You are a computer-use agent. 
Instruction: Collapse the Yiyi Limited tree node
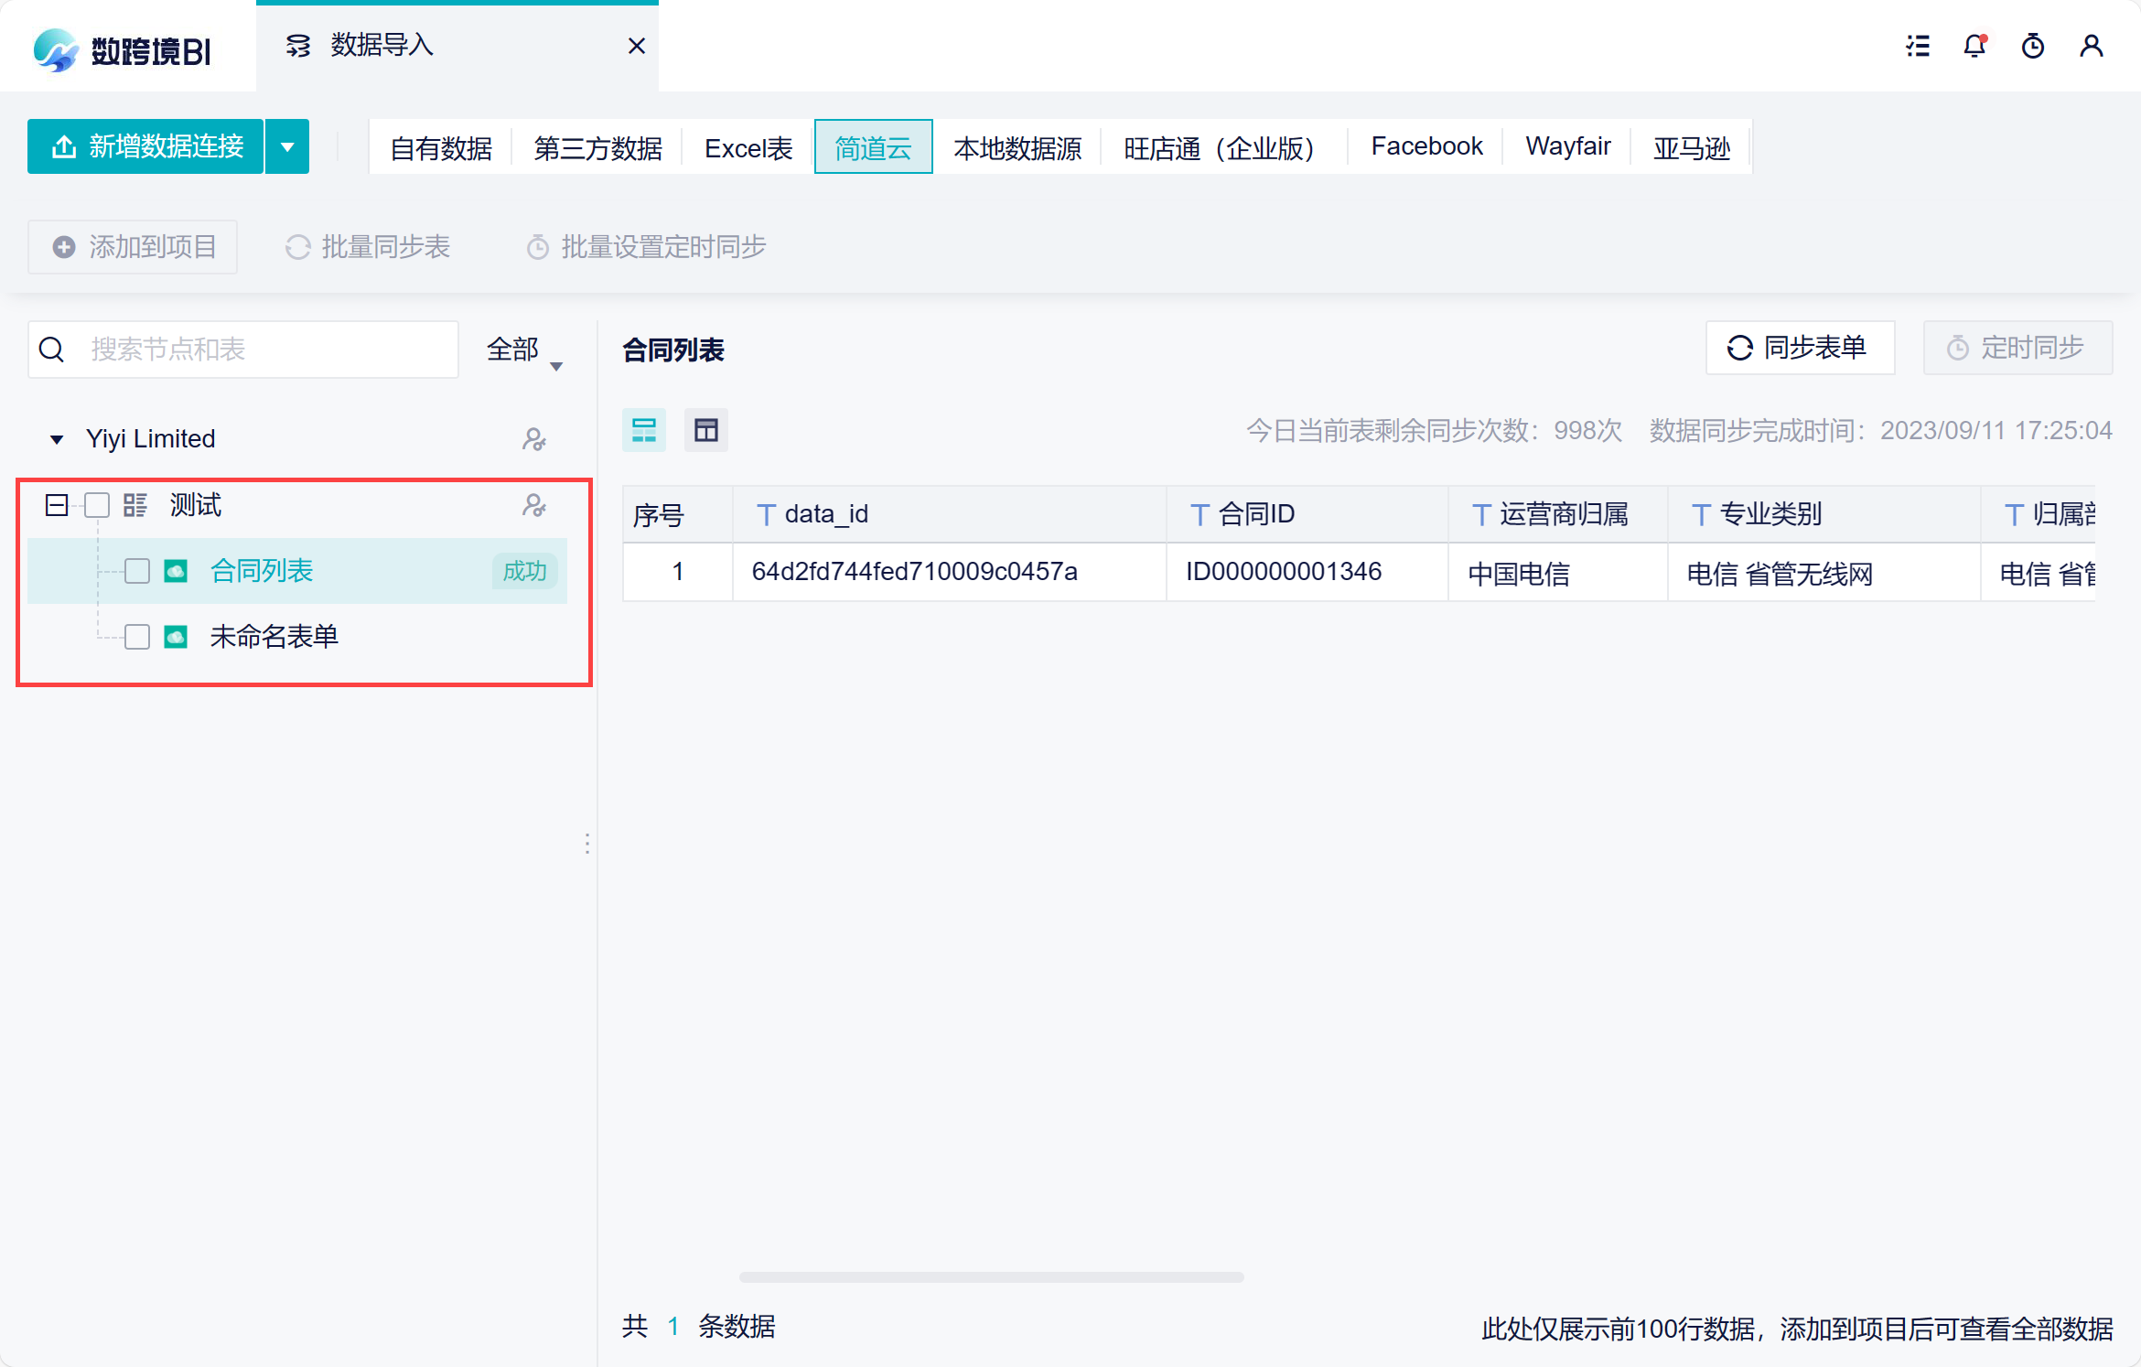[x=57, y=440]
